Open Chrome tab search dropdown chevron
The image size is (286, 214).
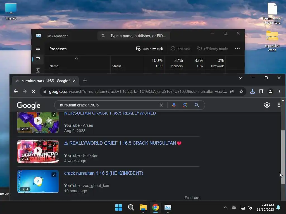240,78
